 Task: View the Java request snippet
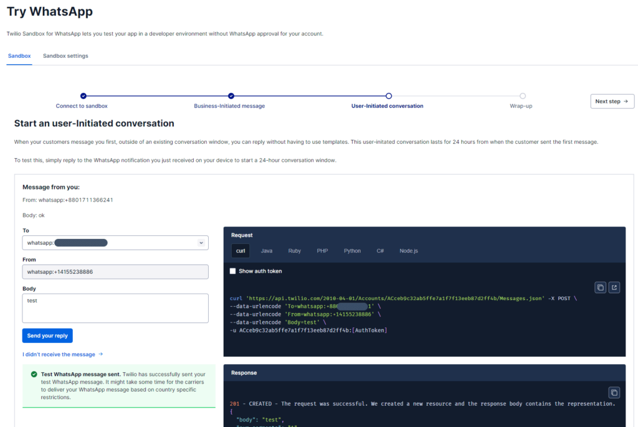pyautogui.click(x=267, y=251)
